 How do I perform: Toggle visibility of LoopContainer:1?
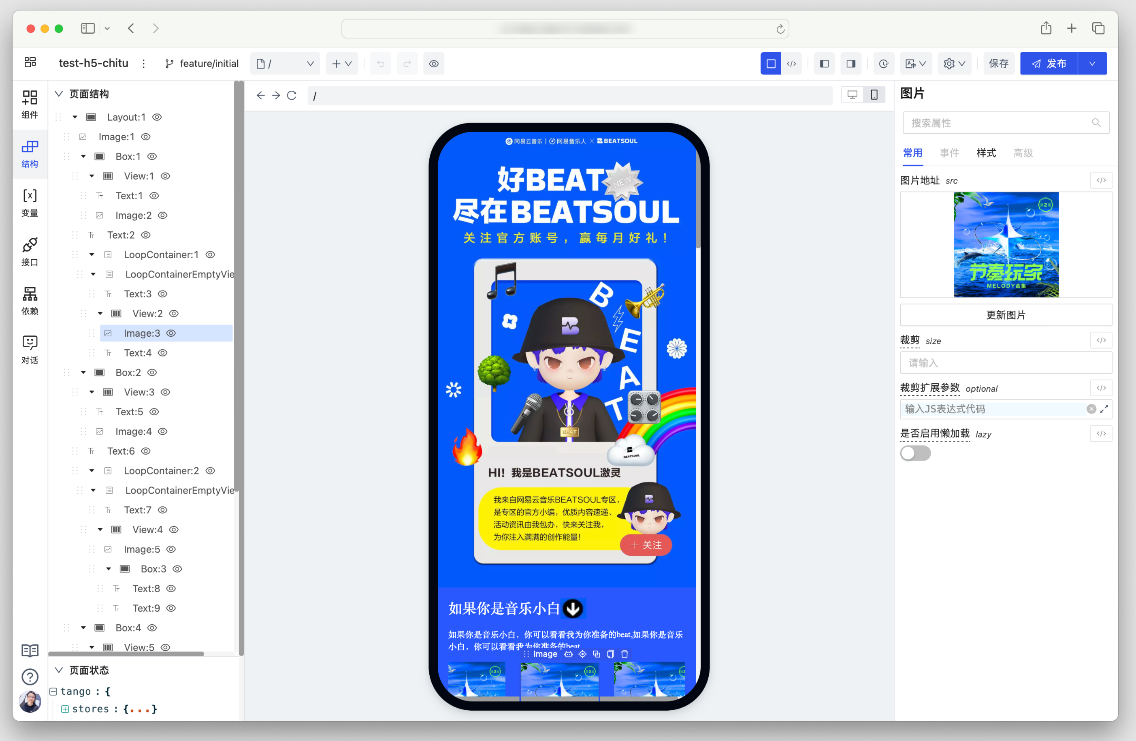[211, 254]
